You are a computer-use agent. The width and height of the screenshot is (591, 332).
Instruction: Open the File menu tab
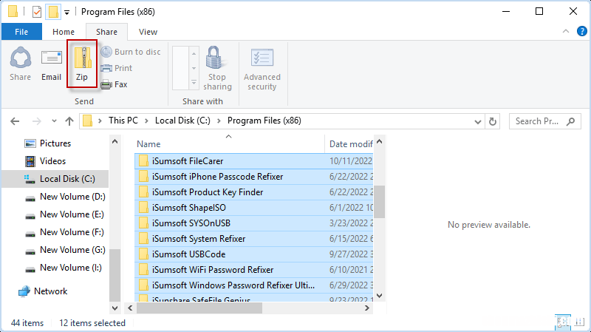21,32
